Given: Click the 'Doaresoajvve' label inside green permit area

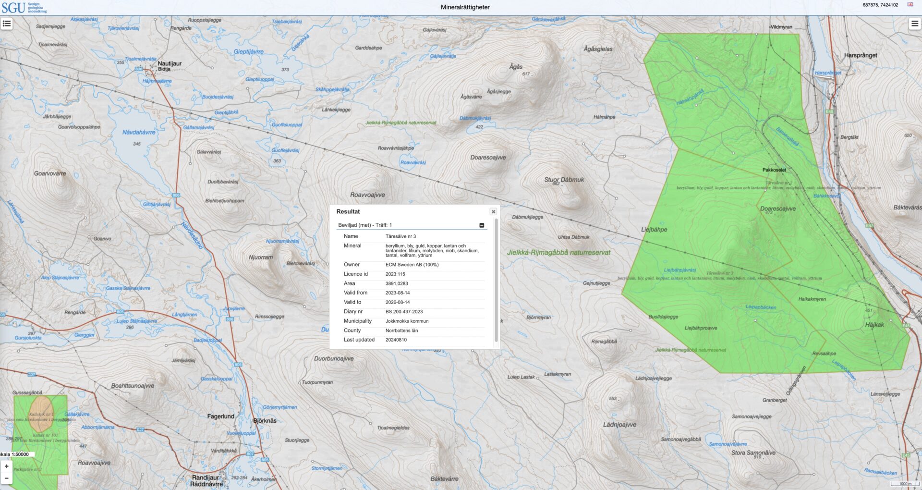Looking at the screenshot, I should click(778, 208).
